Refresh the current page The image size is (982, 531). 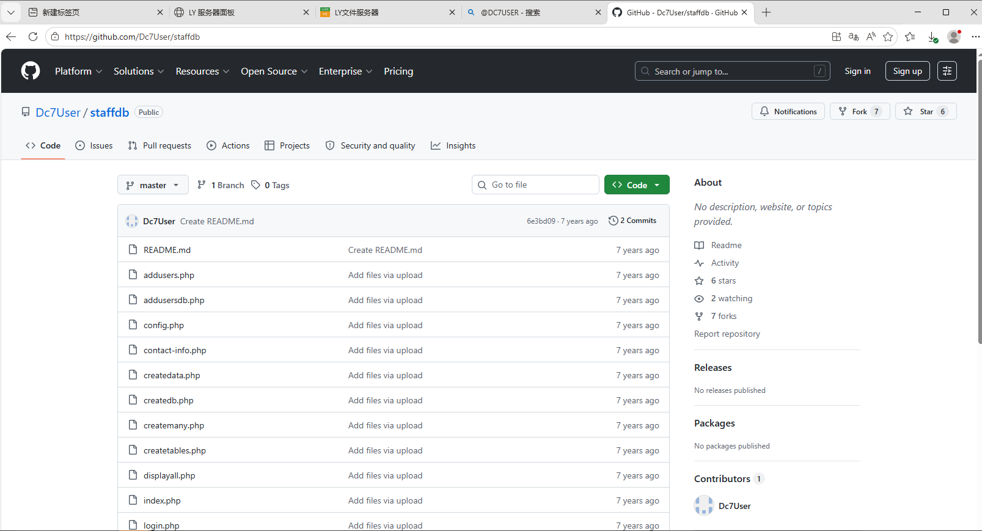click(33, 37)
